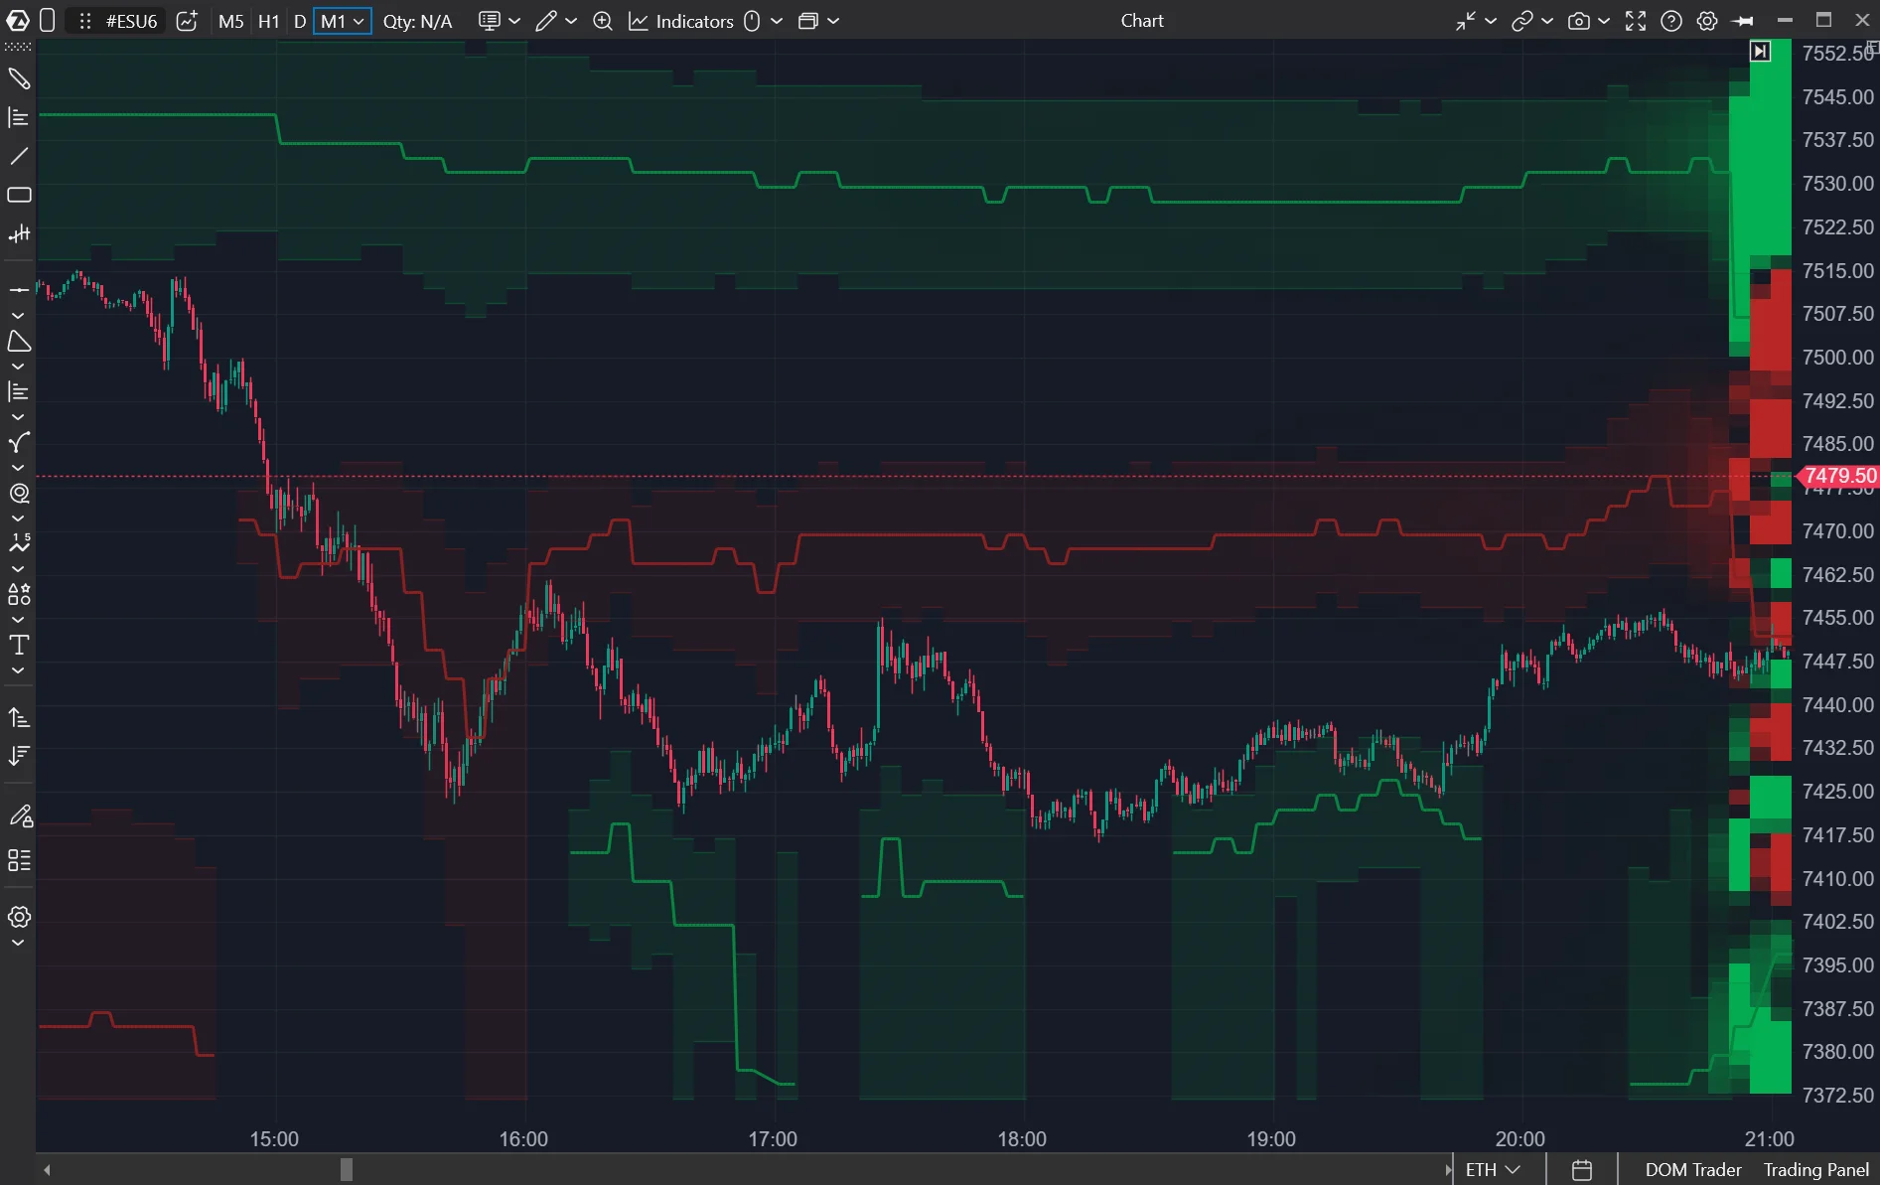This screenshot has height=1185, width=1880.
Task: Select the text annotation tool
Action: 19,645
